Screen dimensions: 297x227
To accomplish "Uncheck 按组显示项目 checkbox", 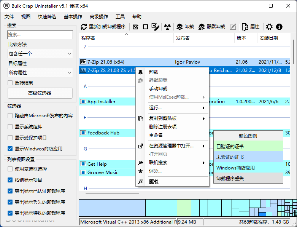I will (10, 180).
